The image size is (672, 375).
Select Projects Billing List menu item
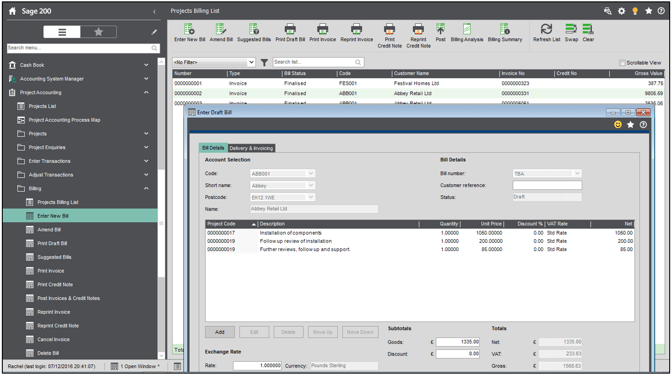[58, 202]
